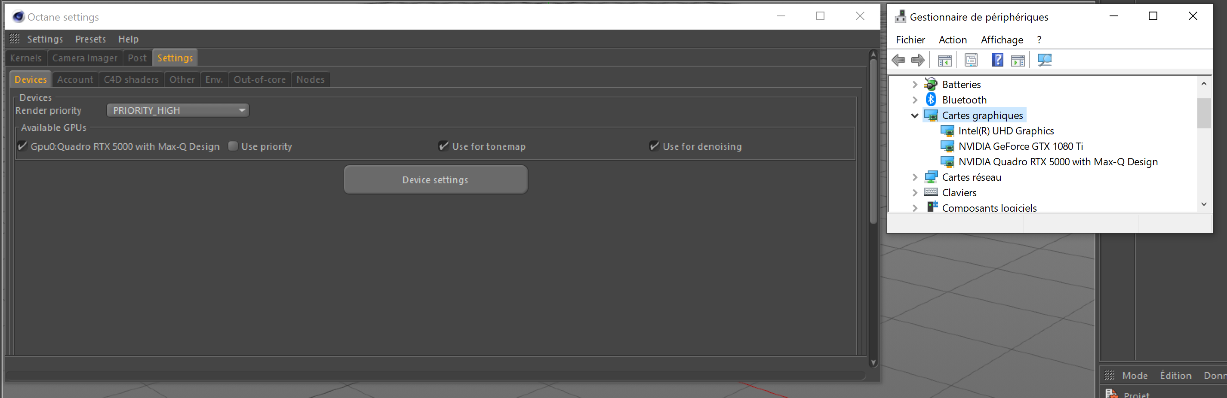The height and width of the screenshot is (398, 1227).
Task: Switch to the Out-of-core sub-tab
Action: [260, 79]
